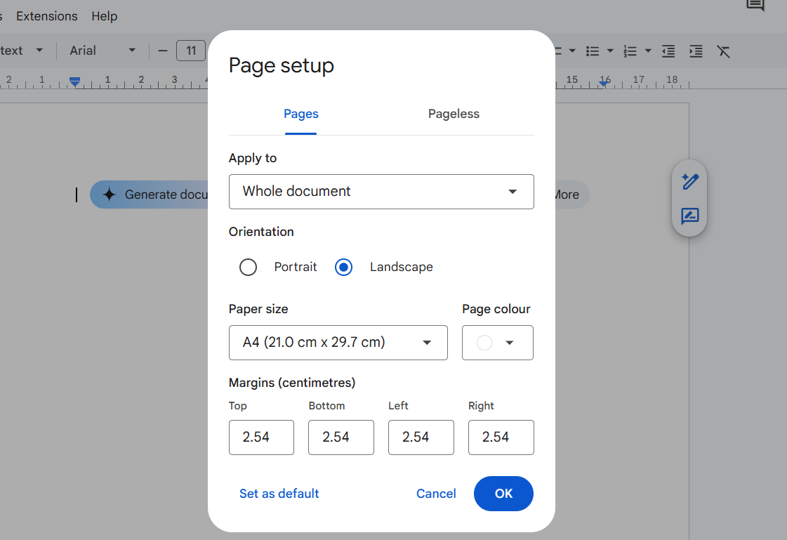
Task: Decrease font size with the minus icon
Action: click(x=162, y=51)
